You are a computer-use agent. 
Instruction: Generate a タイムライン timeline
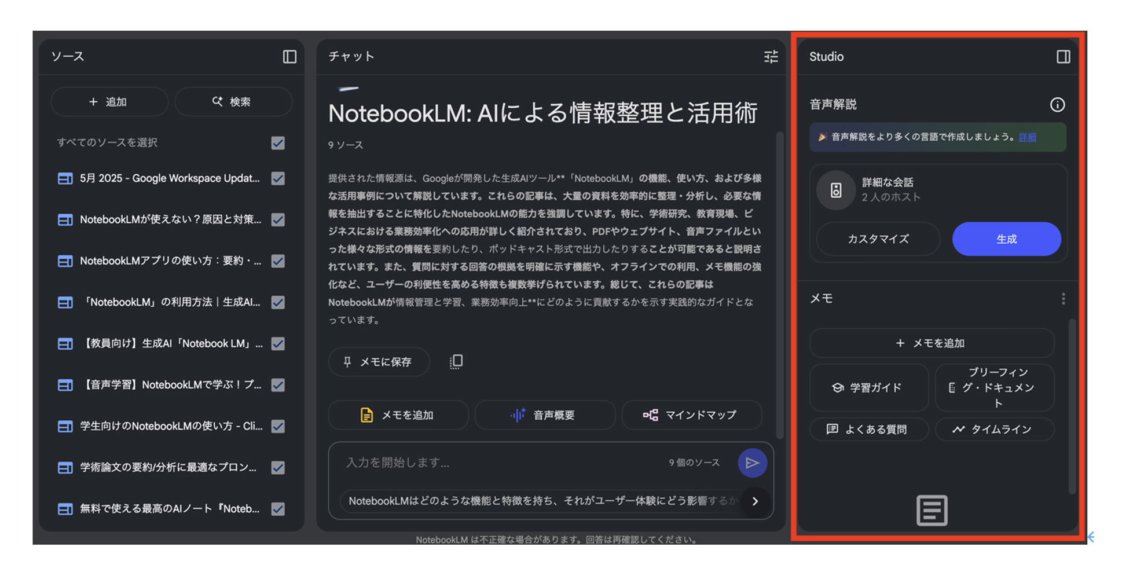click(x=994, y=429)
